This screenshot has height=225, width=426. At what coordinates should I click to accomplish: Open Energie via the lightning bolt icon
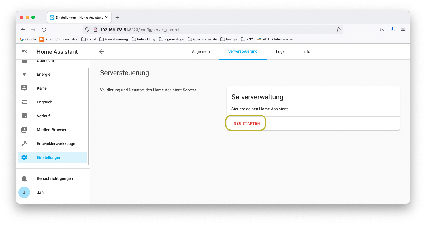coord(24,74)
